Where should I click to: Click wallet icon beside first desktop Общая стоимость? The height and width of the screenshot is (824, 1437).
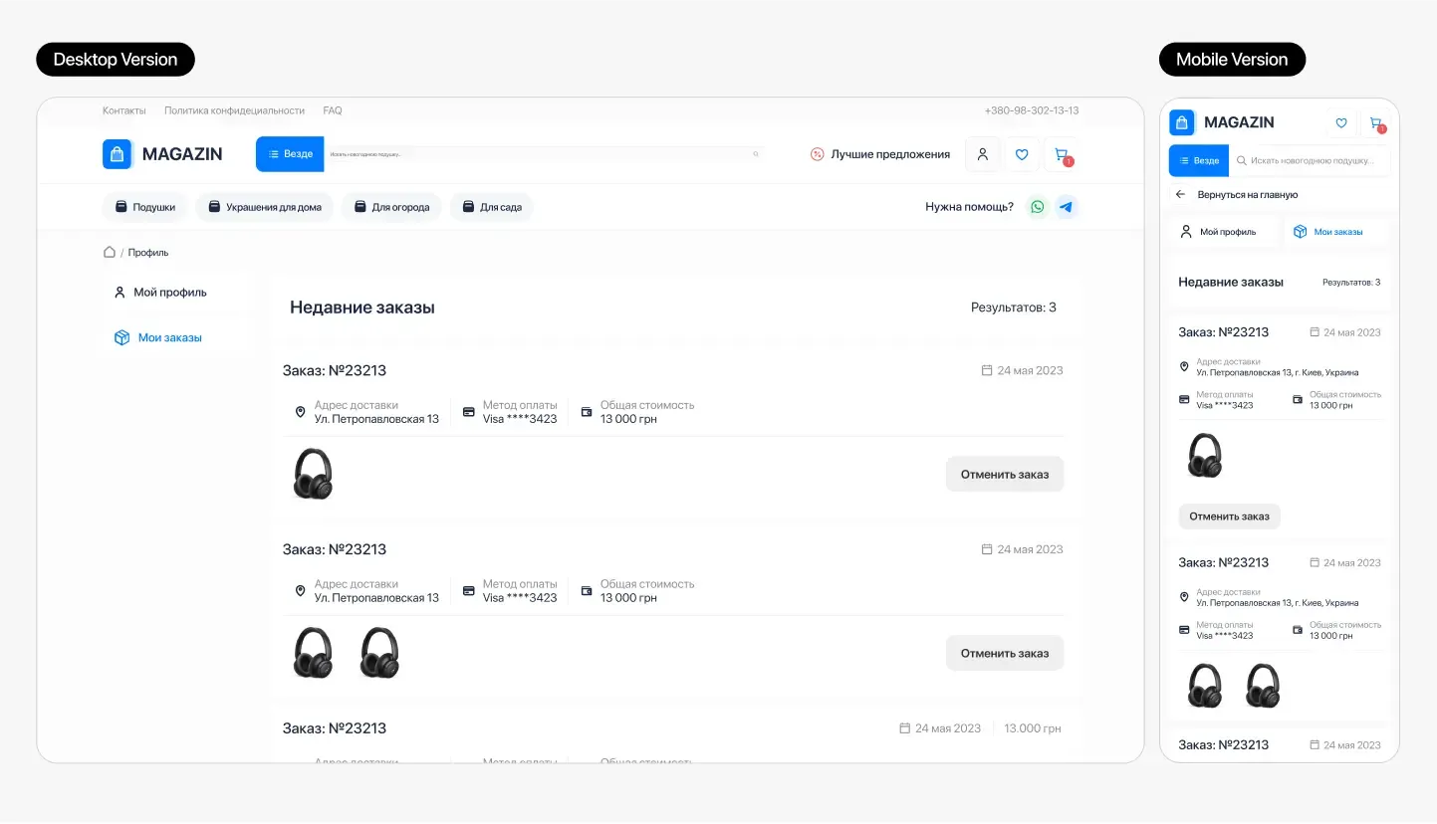tap(587, 412)
